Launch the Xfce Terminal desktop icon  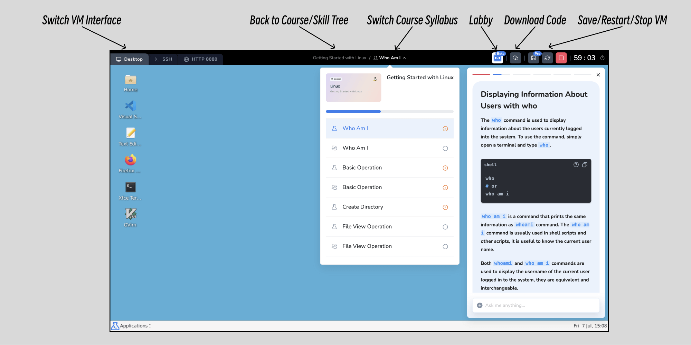130,187
